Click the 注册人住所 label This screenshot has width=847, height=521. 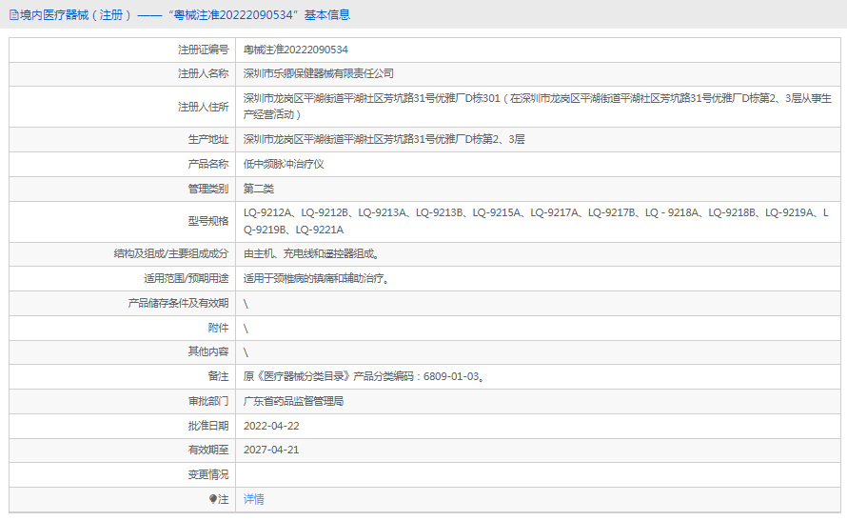(203, 107)
